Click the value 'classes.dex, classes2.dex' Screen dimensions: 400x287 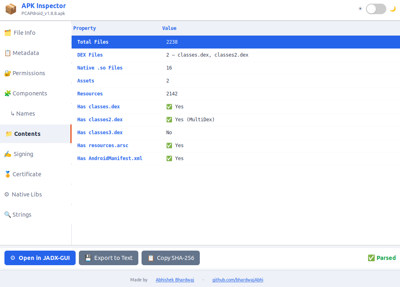pyautogui.click(x=213, y=55)
